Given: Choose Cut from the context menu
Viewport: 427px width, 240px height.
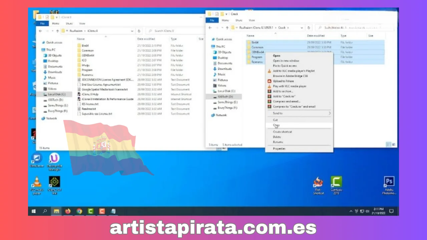Looking at the screenshot, I should click(300, 120).
